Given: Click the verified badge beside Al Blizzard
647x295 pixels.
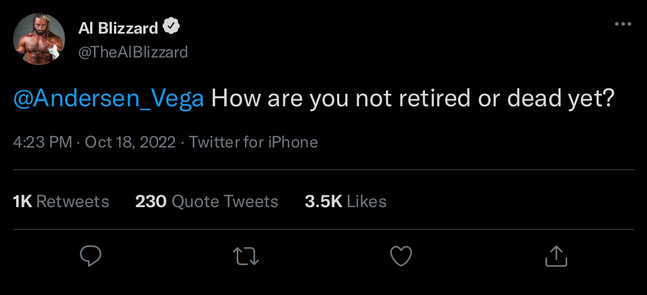Looking at the screenshot, I should (x=172, y=27).
